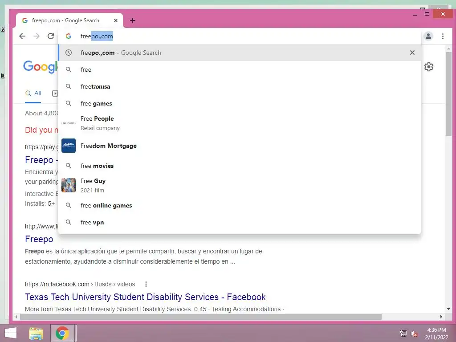The image size is (456, 342).
Task: Click the horizontal scrollbar thumb
Action: click(201, 317)
